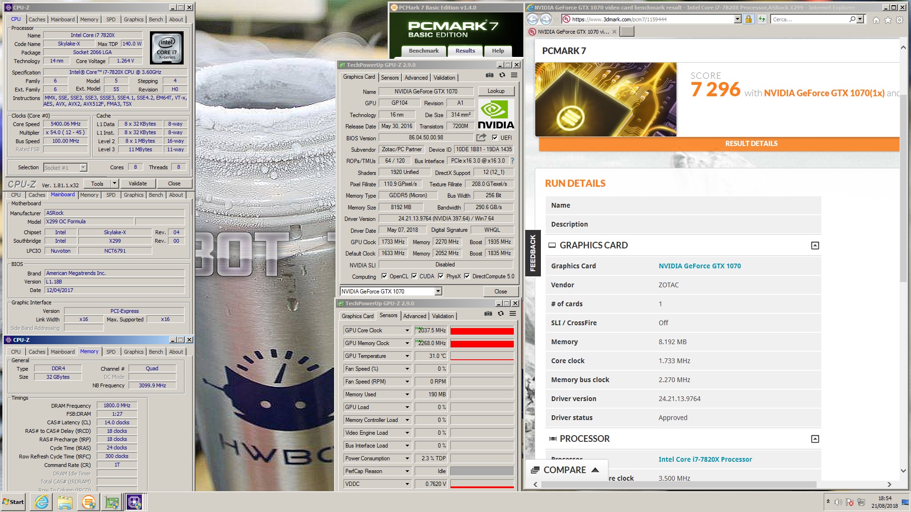The height and width of the screenshot is (512, 911).
Task: Expand the COMPARE panel on 3DMark page
Action: 567,470
